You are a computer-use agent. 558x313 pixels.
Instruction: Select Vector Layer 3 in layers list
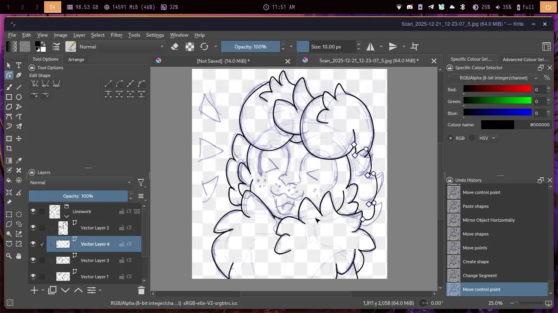click(x=95, y=260)
